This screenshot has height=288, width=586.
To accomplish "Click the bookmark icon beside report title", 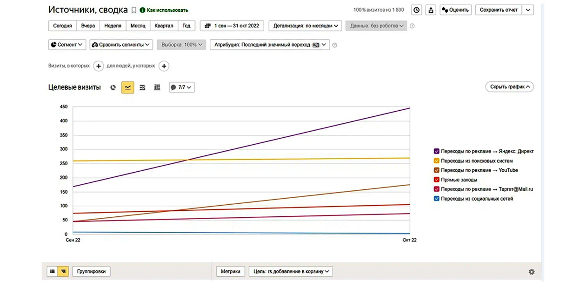I will 134,10.
